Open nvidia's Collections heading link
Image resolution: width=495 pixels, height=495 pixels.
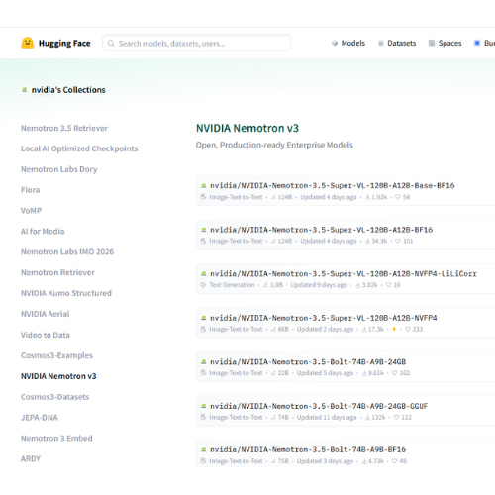[68, 90]
